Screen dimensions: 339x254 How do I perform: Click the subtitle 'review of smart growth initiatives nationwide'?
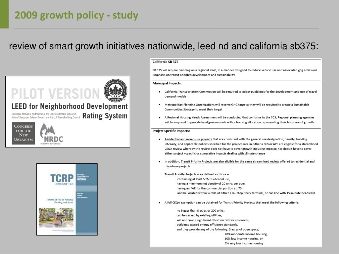[101, 46]
